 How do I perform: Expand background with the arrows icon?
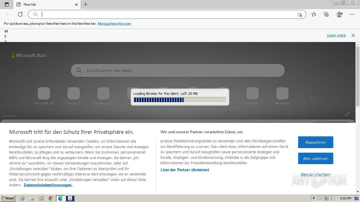[347, 114]
